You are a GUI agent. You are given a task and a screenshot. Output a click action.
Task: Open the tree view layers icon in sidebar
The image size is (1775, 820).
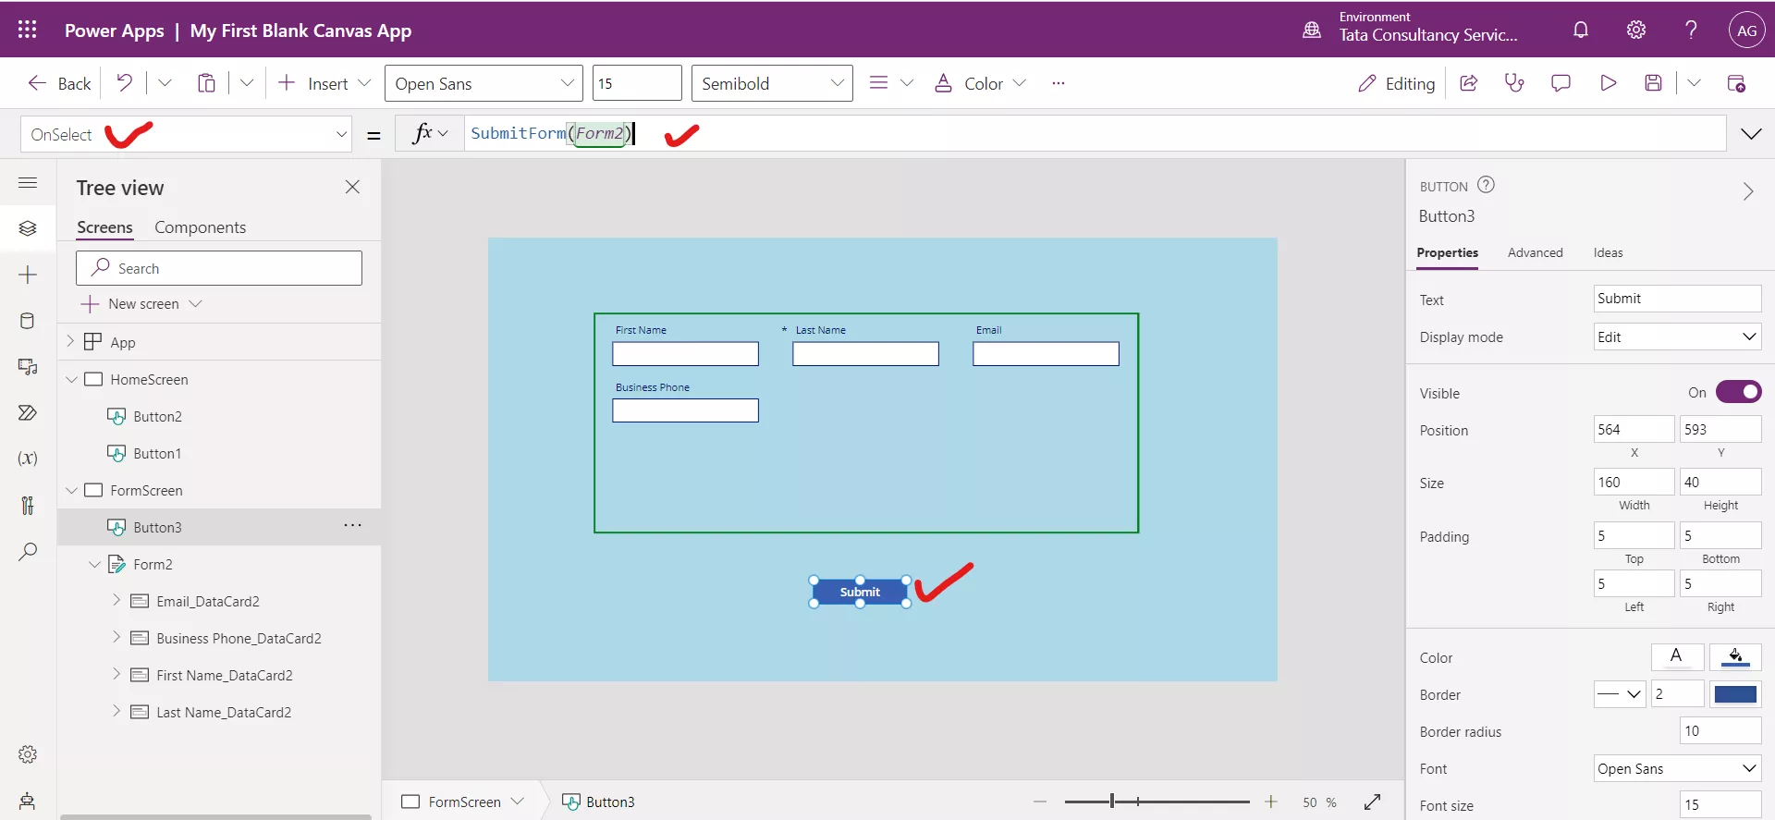coord(28,227)
